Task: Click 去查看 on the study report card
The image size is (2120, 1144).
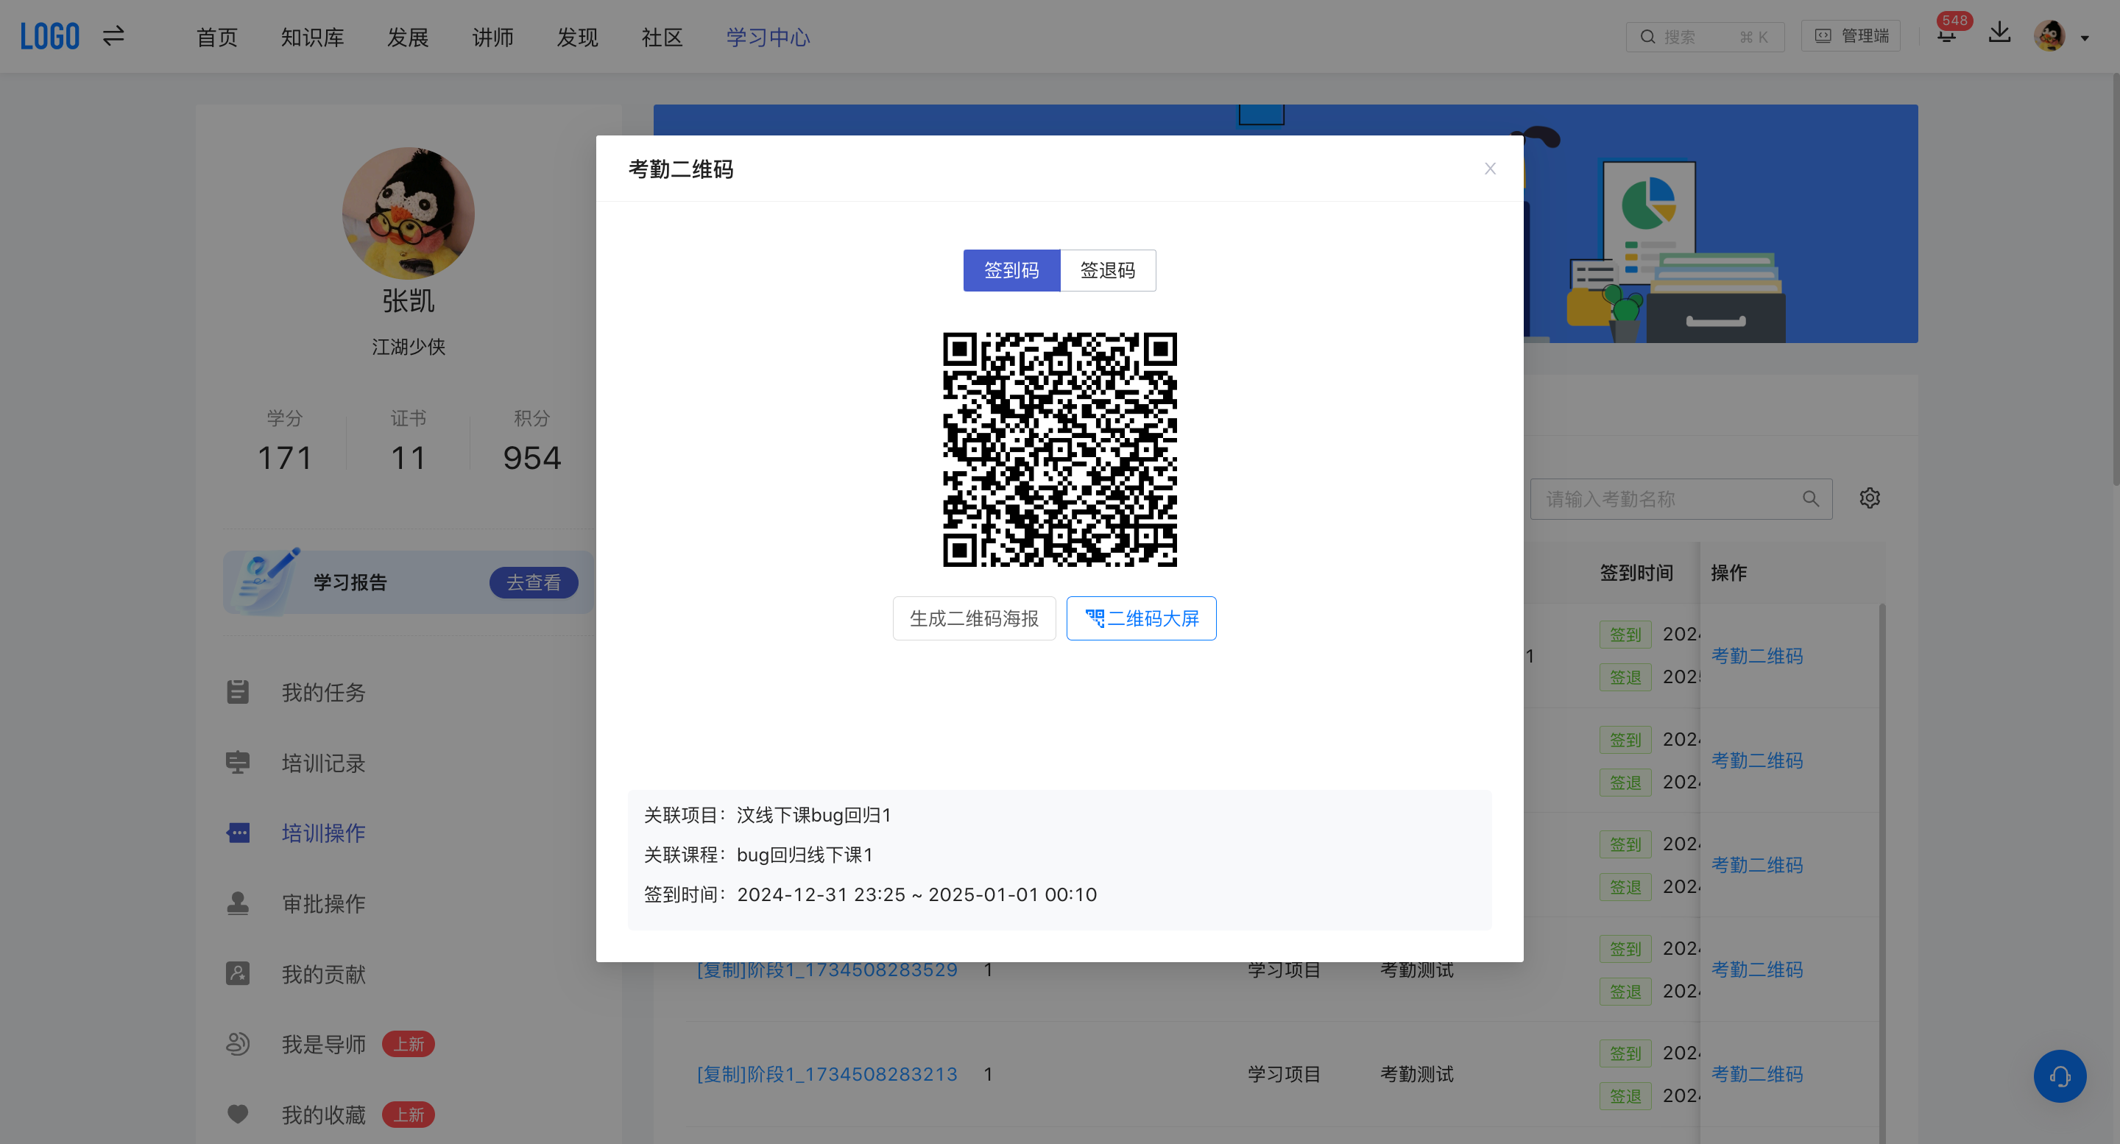Action: coord(534,583)
